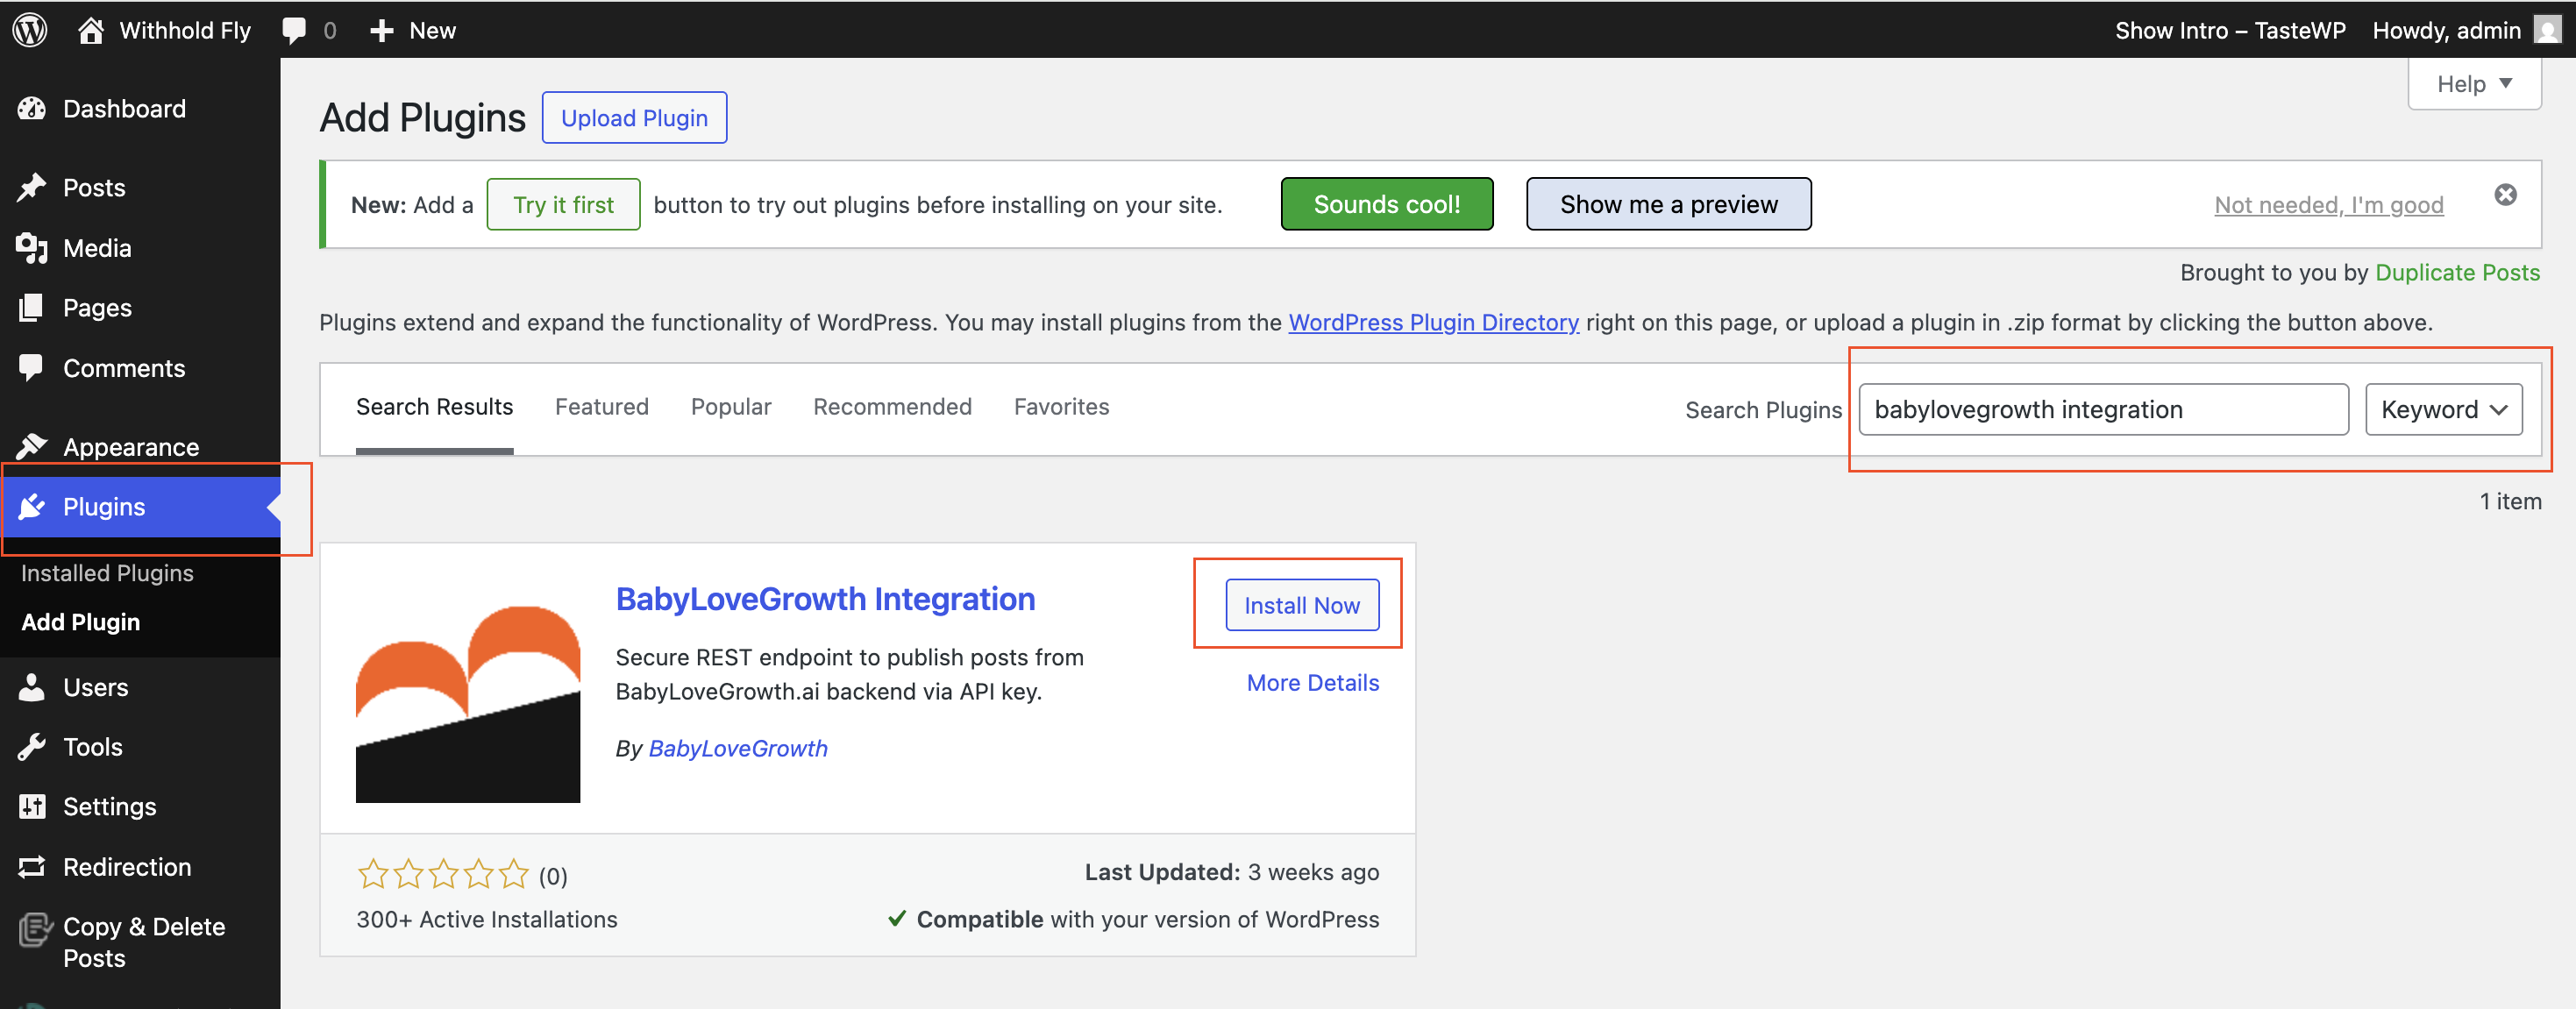Open the comments bubble in admin bar

tap(294, 30)
